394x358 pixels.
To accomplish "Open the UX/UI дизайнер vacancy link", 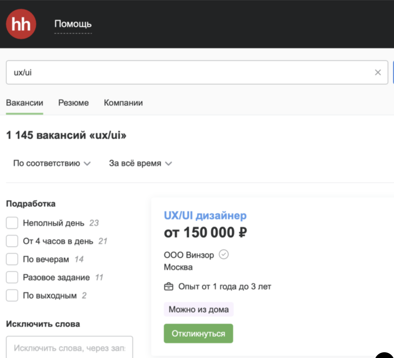I will click(x=205, y=216).
